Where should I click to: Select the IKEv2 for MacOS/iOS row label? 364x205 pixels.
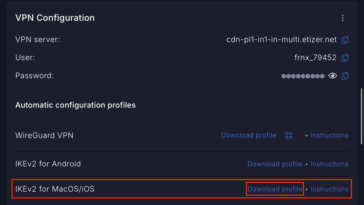55,189
